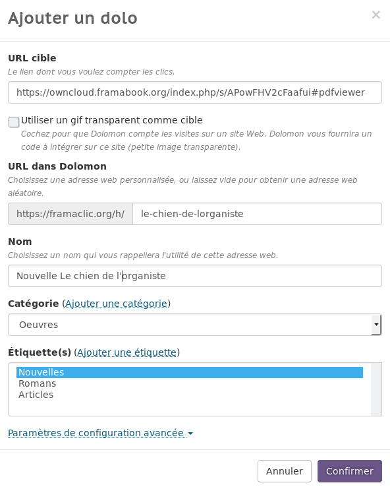
Task: Click the URL cible input field
Action: 195,92
